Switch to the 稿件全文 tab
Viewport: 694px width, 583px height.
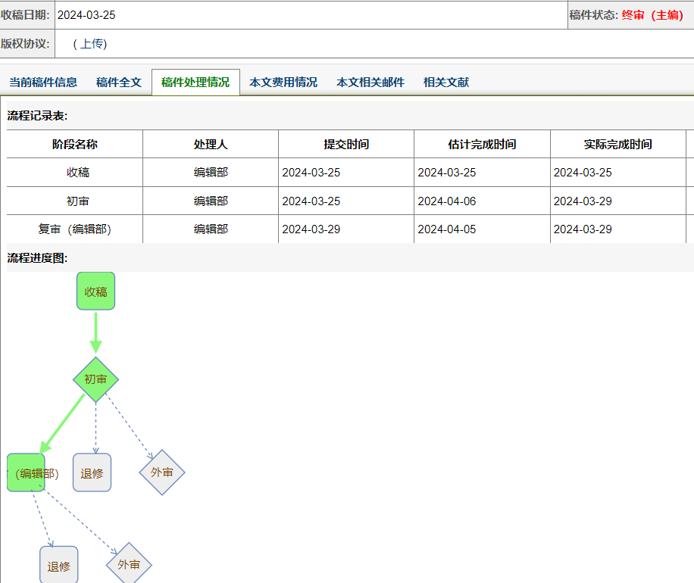[x=119, y=83]
